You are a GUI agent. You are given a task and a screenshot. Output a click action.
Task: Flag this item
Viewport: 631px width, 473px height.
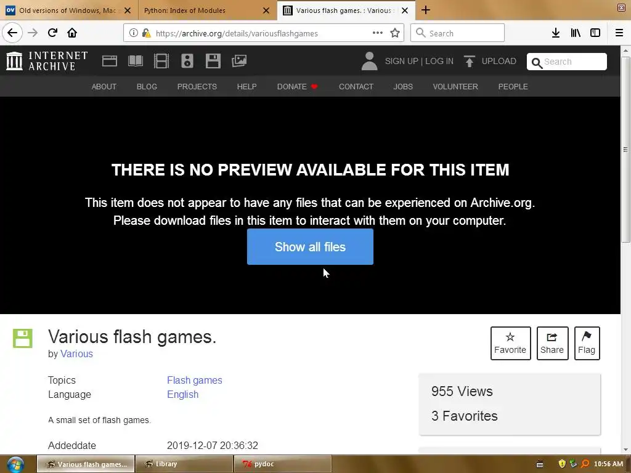click(x=587, y=343)
